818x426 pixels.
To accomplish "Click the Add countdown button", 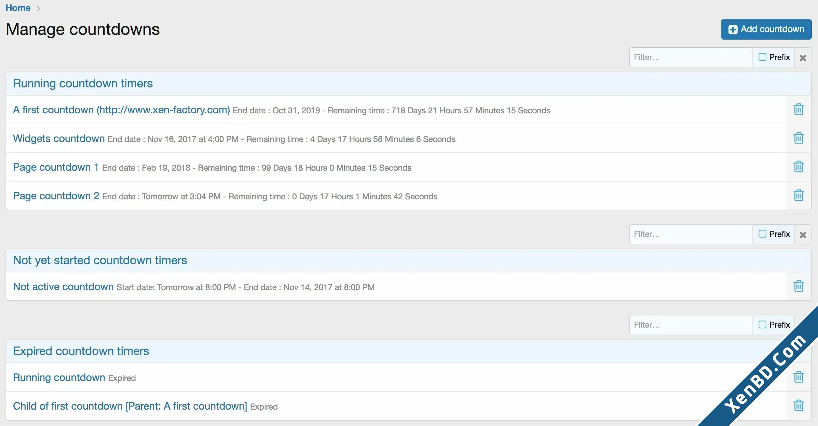I will point(766,29).
